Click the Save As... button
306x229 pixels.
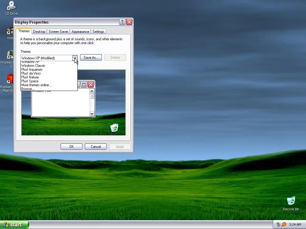point(91,58)
